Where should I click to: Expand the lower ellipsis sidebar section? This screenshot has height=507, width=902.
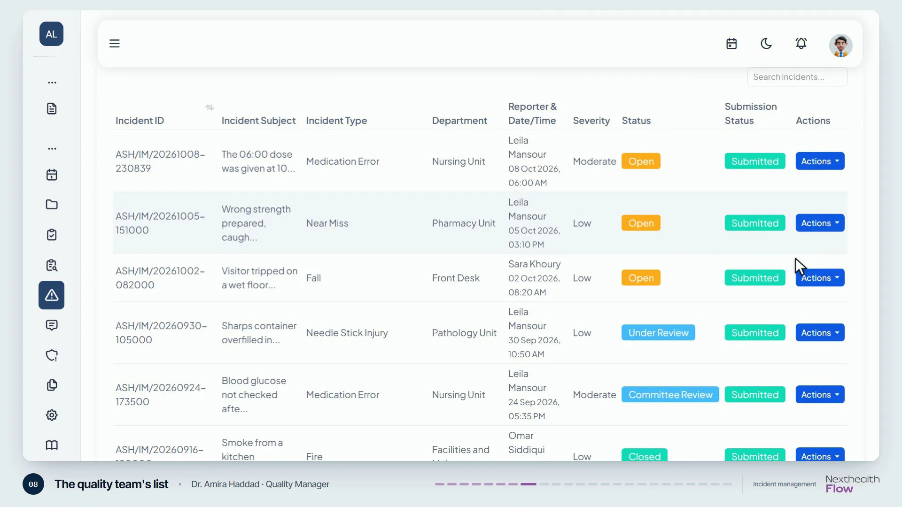52,149
